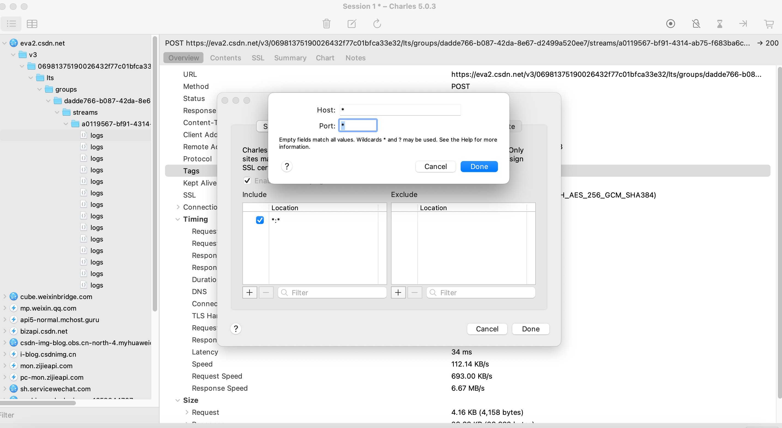Click the compose edit request icon

coord(352,23)
